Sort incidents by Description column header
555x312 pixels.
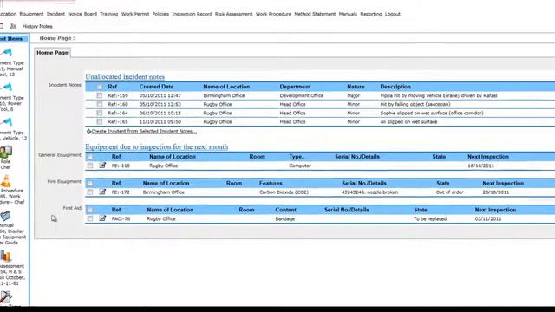click(x=395, y=87)
